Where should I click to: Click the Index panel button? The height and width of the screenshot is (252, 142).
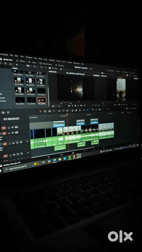32,62
